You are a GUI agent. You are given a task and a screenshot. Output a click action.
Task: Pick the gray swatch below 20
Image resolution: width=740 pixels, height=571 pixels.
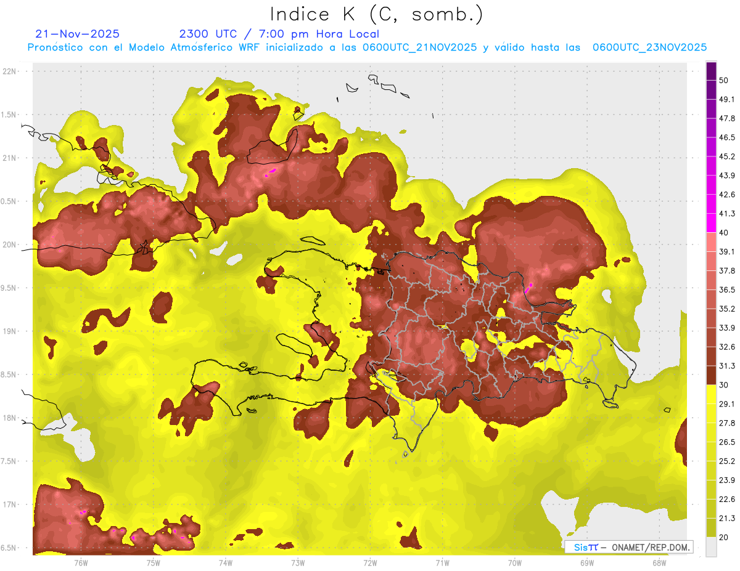711,547
